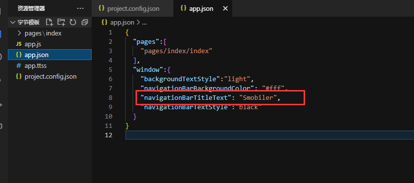Collapse all folders in explorer
Image resolution: width=414 pixels, height=183 pixels.
(x=84, y=22)
